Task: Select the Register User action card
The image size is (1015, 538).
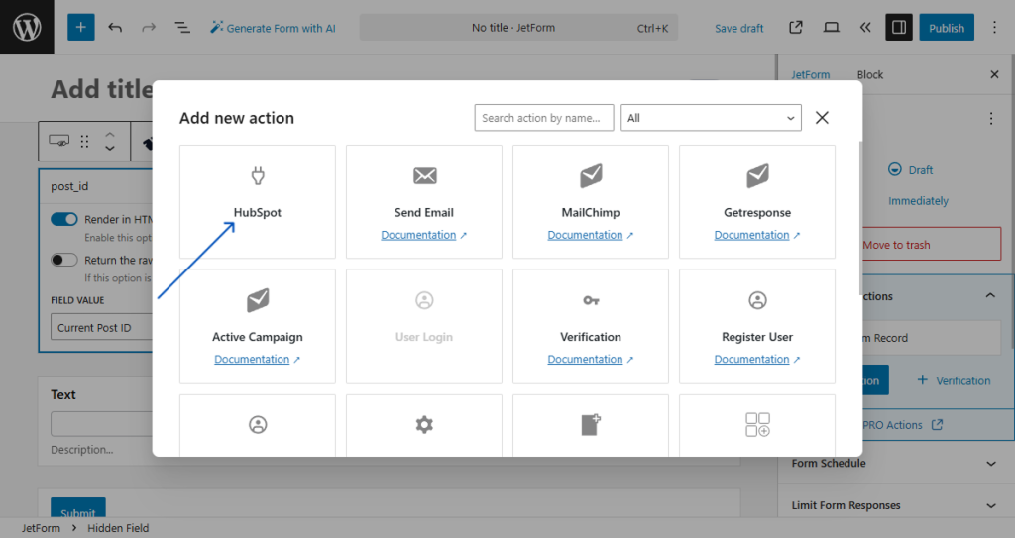Action: coord(757,326)
